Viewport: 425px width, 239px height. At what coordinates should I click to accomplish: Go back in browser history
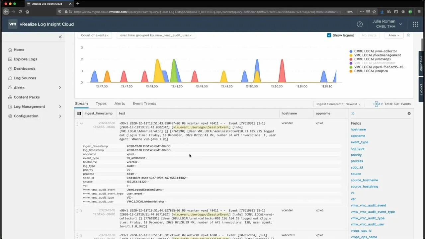point(6,12)
